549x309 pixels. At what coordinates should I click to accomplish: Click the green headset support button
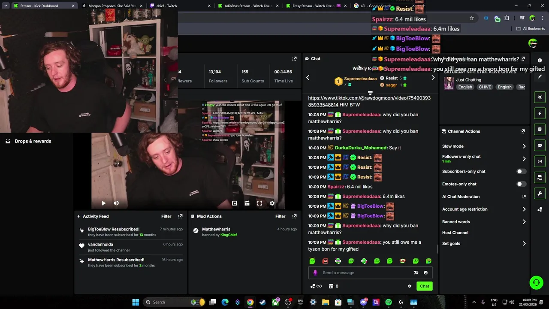click(x=536, y=282)
